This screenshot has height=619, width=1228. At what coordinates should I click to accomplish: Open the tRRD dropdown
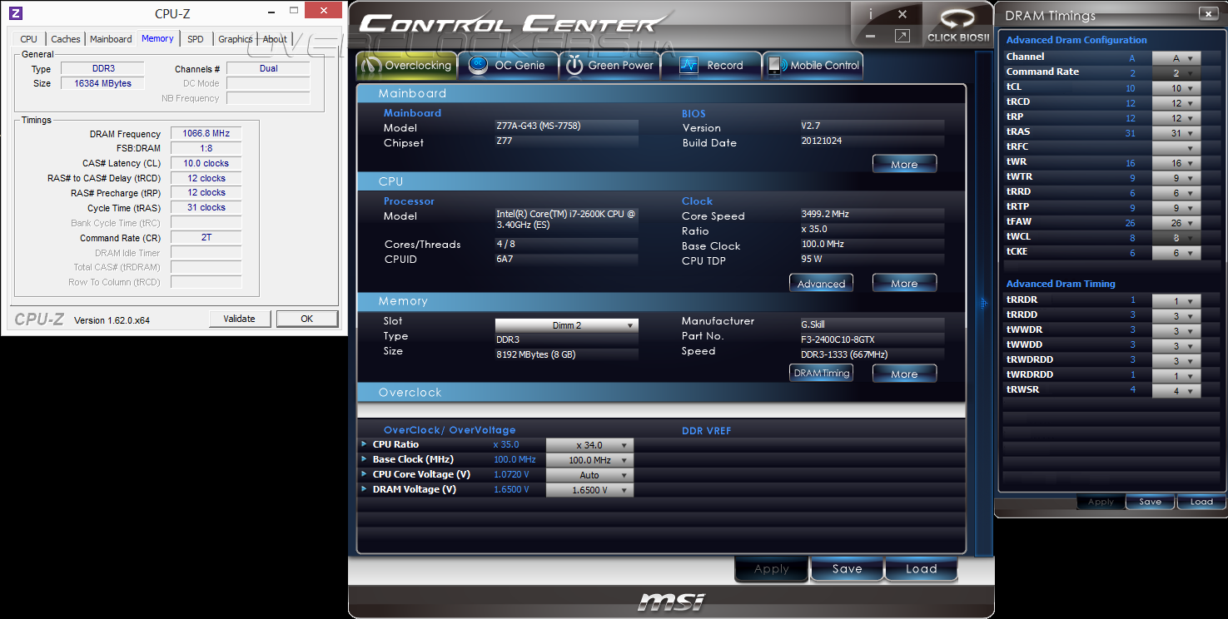[1176, 193]
